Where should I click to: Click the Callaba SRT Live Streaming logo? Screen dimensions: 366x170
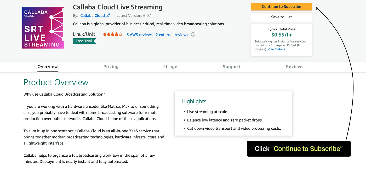[x=43, y=28]
